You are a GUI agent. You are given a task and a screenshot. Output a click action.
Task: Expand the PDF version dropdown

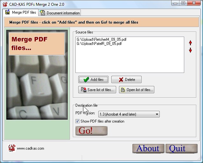tap(157, 114)
